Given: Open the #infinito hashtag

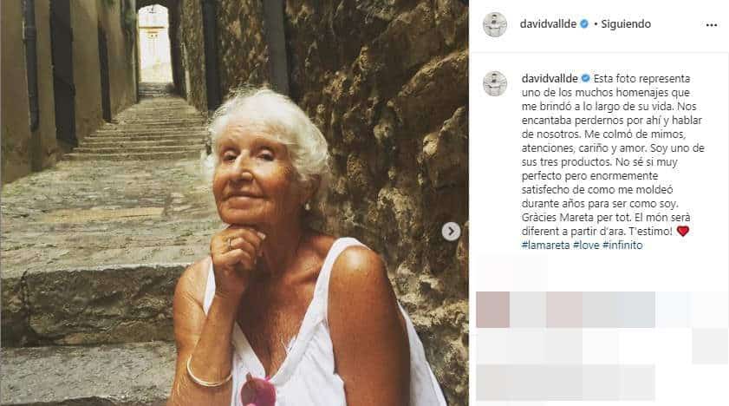Looking at the screenshot, I should [622, 246].
